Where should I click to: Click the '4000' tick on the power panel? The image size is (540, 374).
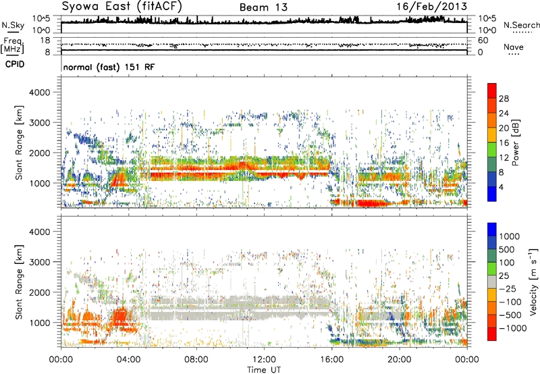tap(40, 92)
